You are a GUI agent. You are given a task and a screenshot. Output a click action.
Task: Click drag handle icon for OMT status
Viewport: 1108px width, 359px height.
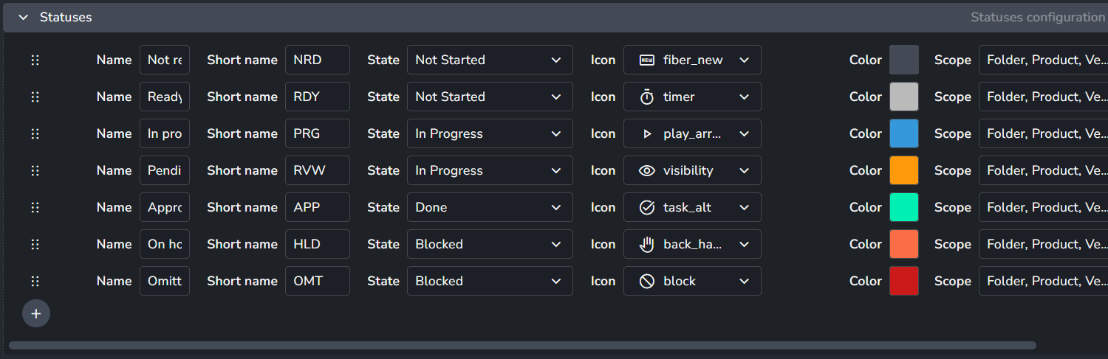[35, 281]
